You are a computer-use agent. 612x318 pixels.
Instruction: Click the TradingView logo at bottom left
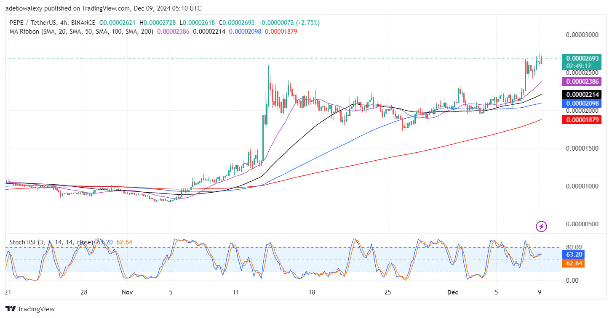[30, 309]
